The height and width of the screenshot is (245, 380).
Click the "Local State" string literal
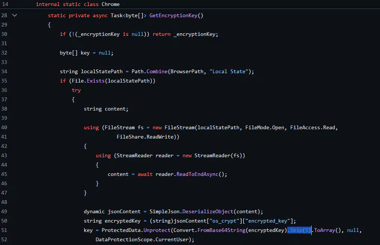229,71
